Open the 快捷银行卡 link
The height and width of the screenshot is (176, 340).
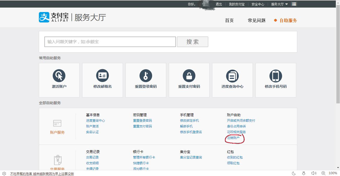tap(141, 163)
